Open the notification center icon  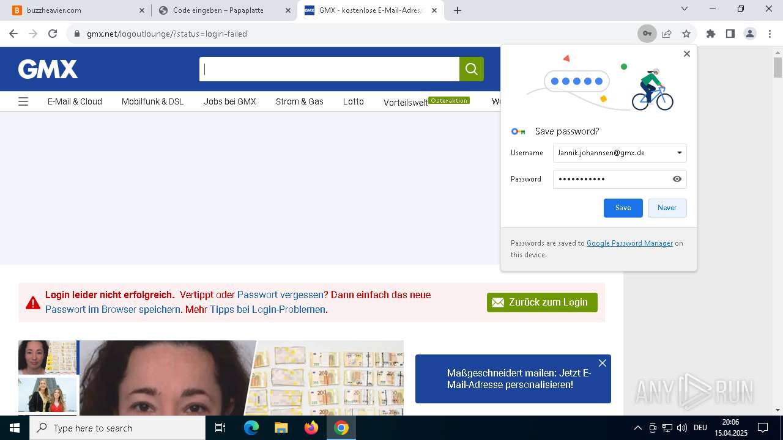pyautogui.click(x=763, y=428)
